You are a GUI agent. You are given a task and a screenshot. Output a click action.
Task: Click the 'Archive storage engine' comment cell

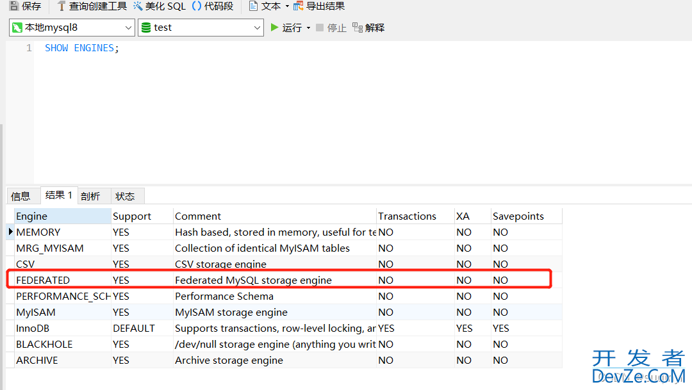click(274, 360)
